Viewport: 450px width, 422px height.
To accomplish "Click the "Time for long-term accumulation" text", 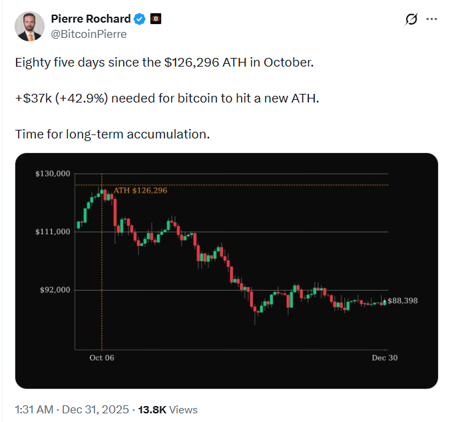I will (112, 135).
